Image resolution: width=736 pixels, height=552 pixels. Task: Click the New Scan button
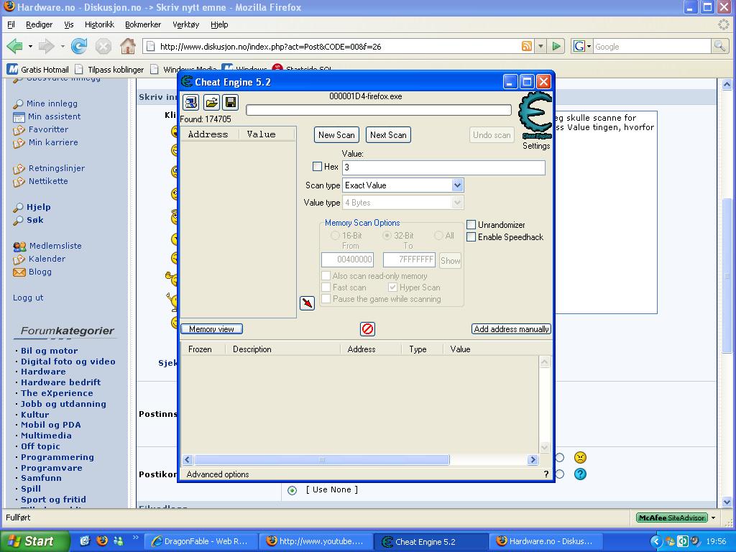point(336,134)
